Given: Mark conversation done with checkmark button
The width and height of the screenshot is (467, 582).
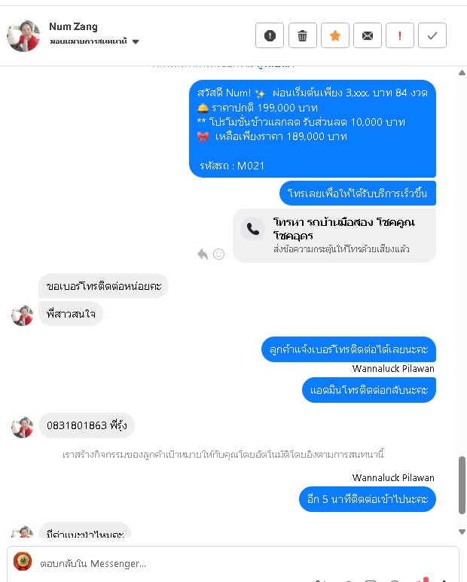Looking at the screenshot, I should 432,35.
